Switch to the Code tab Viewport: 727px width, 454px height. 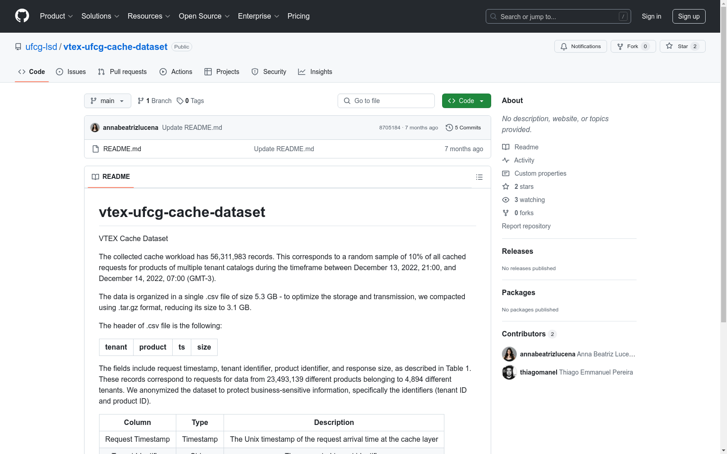point(32,72)
